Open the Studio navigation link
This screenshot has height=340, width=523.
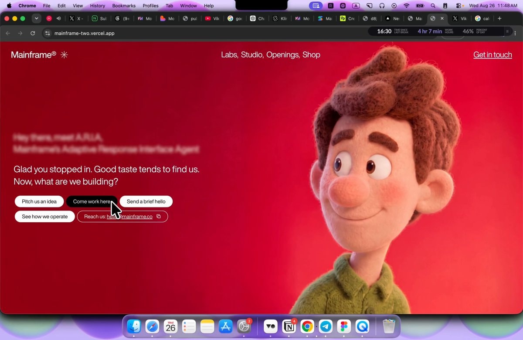click(252, 54)
